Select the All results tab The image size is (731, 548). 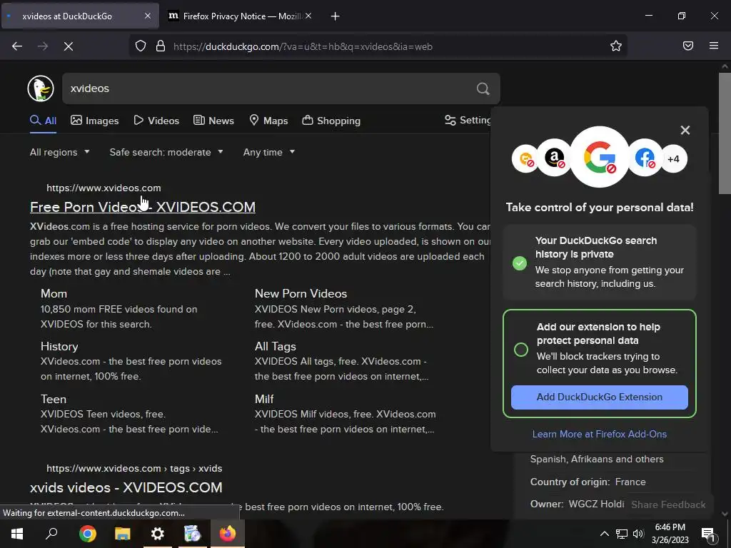[x=44, y=121]
